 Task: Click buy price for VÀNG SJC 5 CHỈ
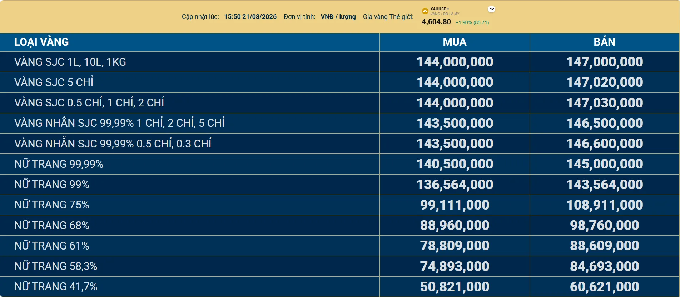coord(455,82)
